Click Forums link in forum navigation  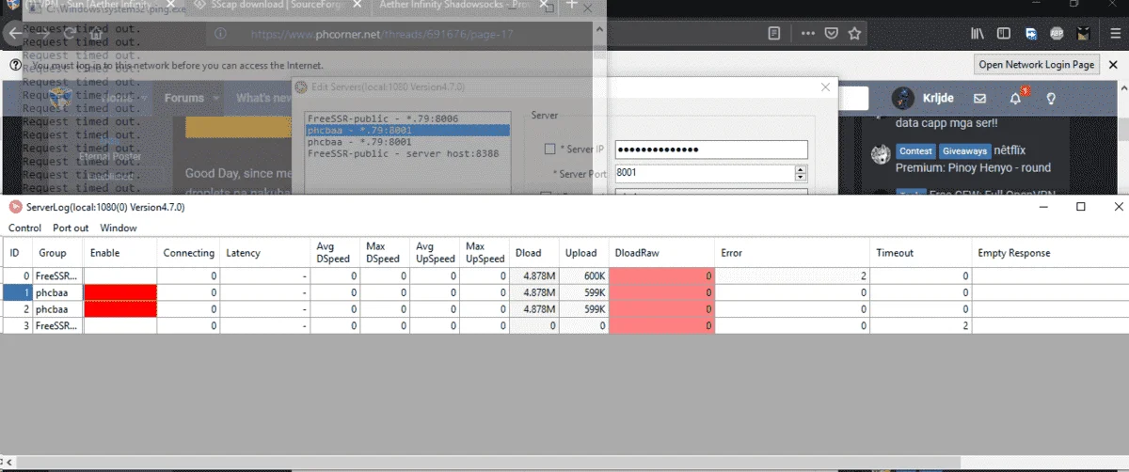183,98
